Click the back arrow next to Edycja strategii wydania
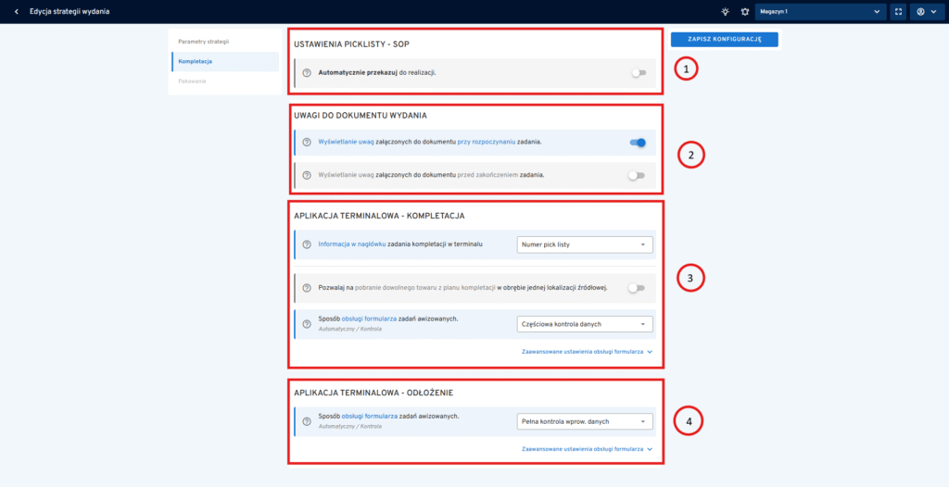 (x=16, y=11)
